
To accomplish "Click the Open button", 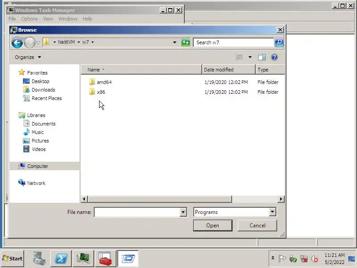I will [x=213, y=226].
